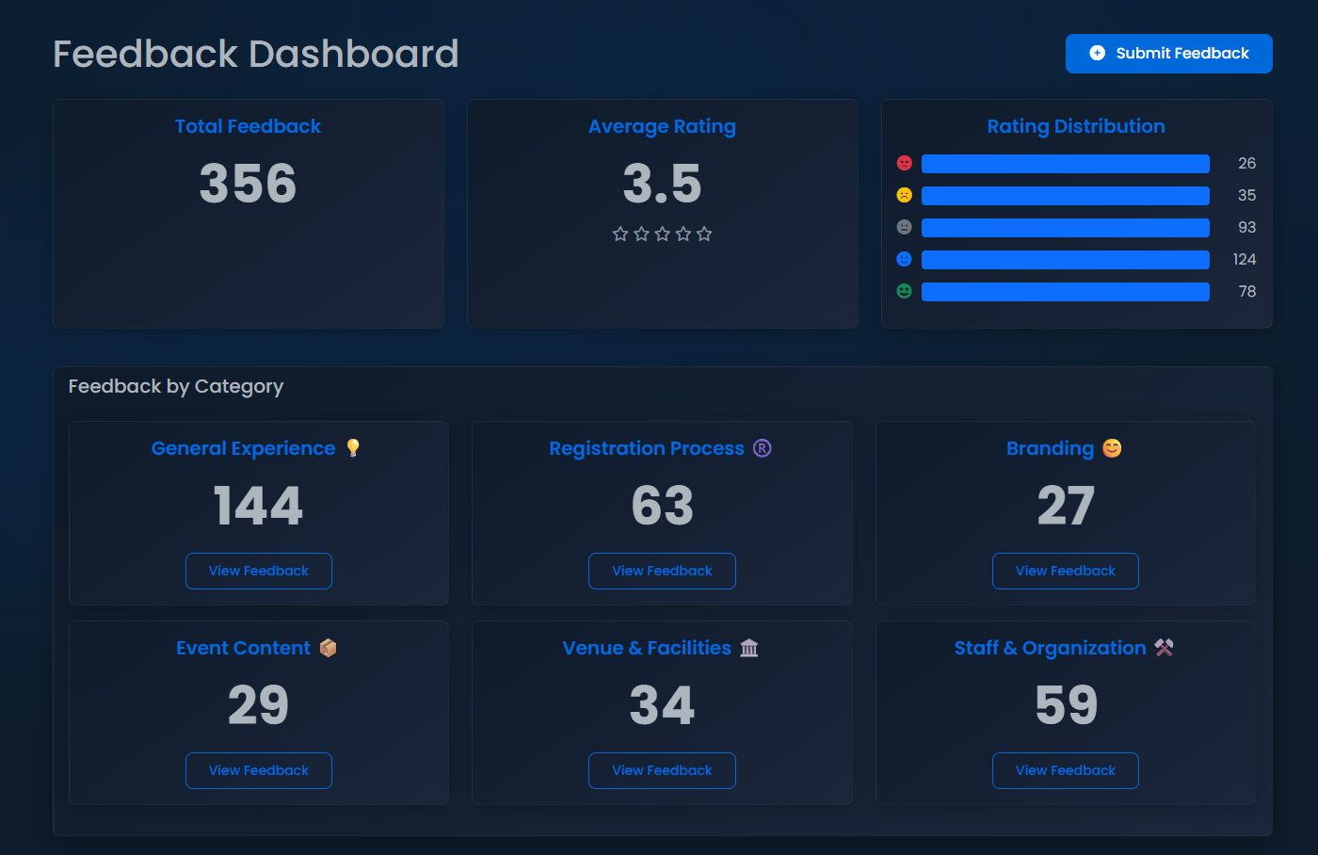Click the building icon beside Venue & Facilities
Screen dimensions: 1318x855
click(x=748, y=648)
